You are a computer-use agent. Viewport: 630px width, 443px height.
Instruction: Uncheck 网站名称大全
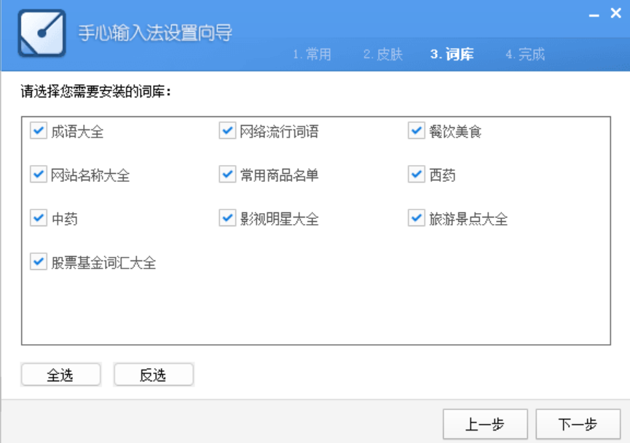pos(38,175)
